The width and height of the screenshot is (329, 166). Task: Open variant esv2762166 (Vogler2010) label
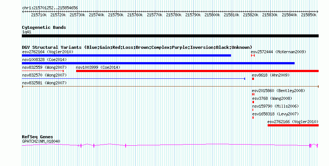point(293,122)
